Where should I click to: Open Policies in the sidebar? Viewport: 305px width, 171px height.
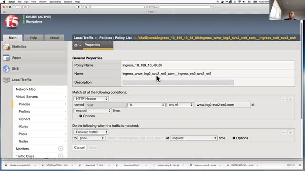pyautogui.click(x=24, y=104)
